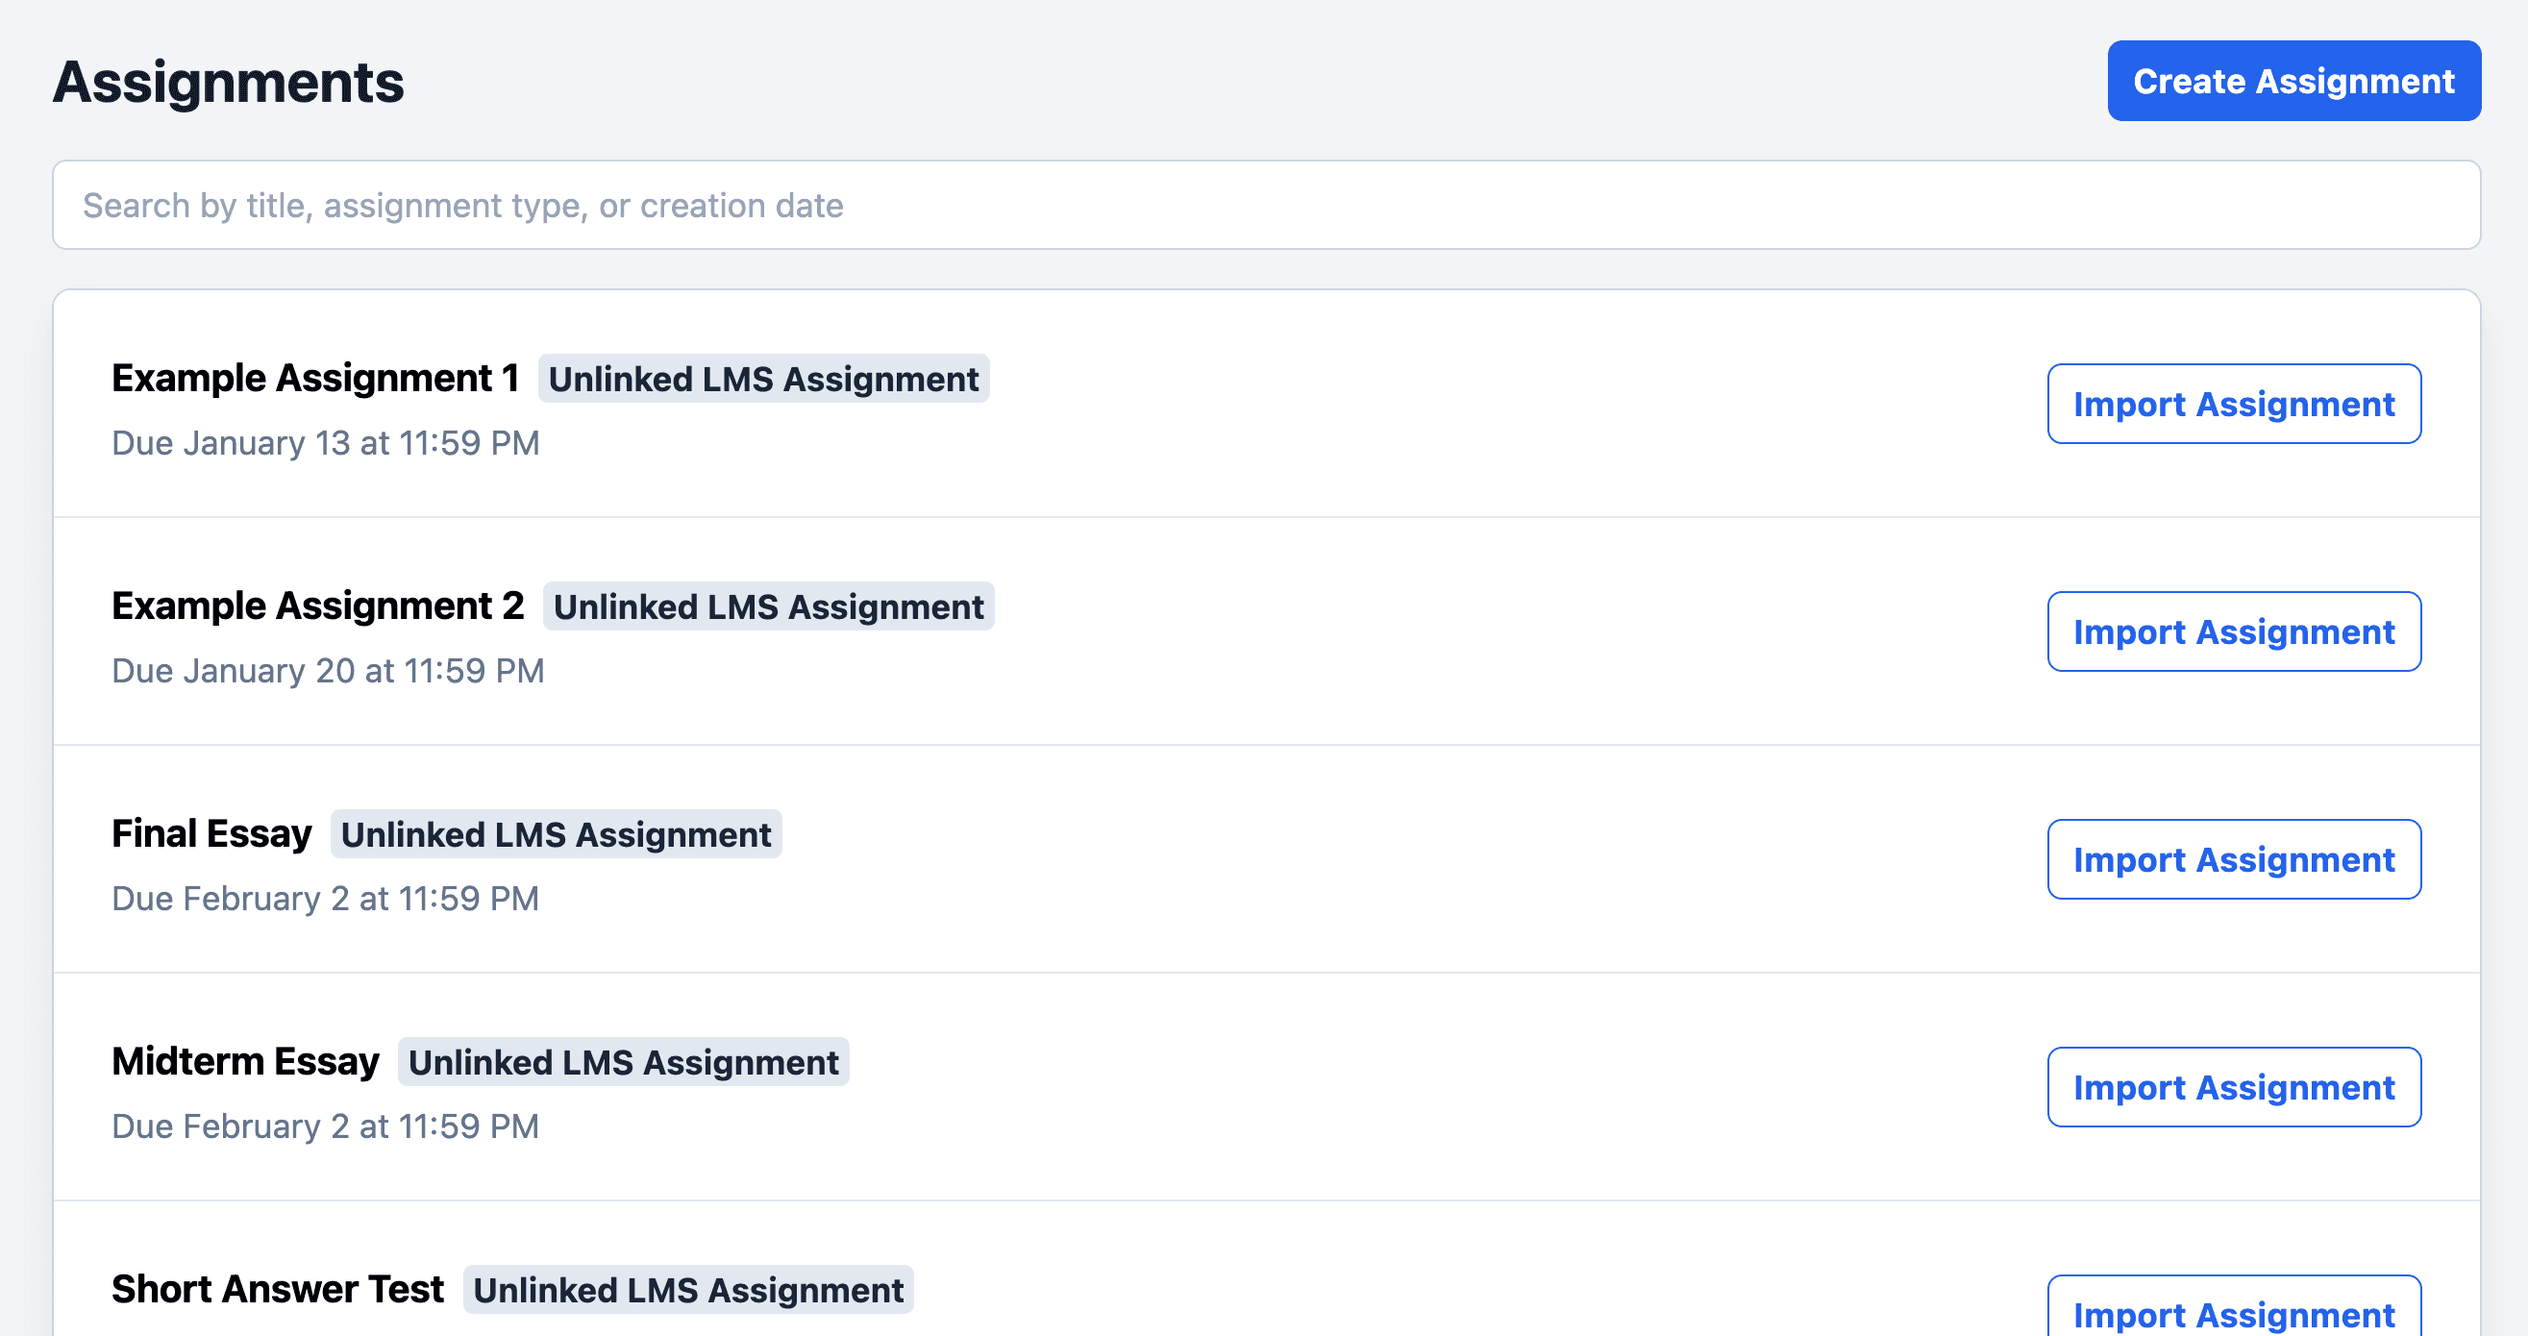Click the Create Assignment button
The width and height of the screenshot is (2528, 1336).
click(2293, 81)
